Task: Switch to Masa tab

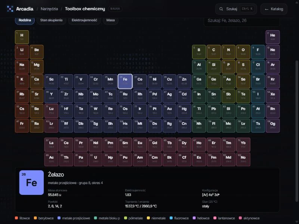Action: click(111, 20)
